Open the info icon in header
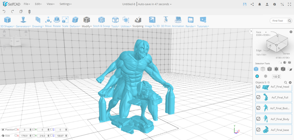294x140 pixels. 274,4
